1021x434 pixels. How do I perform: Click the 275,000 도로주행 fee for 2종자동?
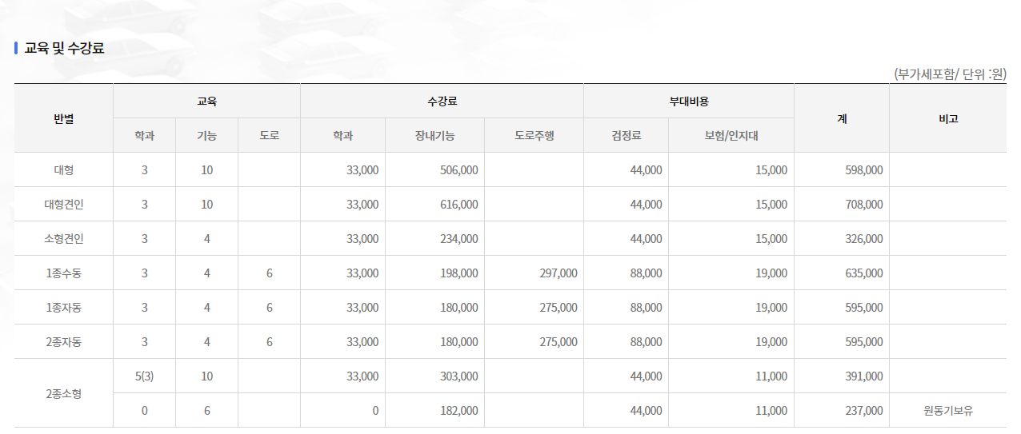pos(559,342)
